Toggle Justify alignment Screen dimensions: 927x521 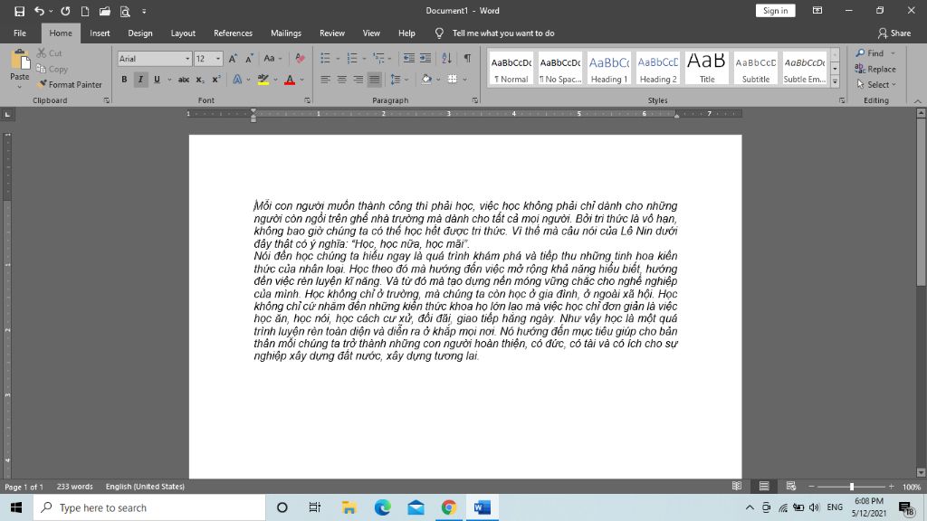[374, 80]
